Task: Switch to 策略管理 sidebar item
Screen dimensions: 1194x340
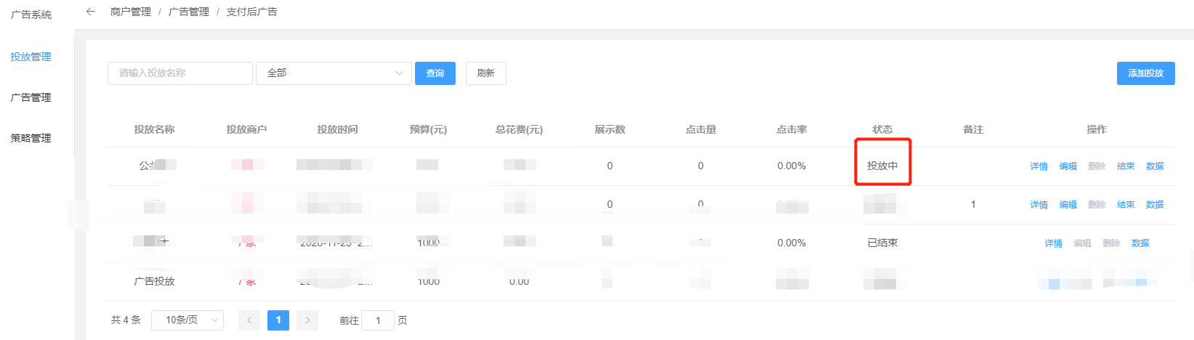Action: (x=31, y=138)
